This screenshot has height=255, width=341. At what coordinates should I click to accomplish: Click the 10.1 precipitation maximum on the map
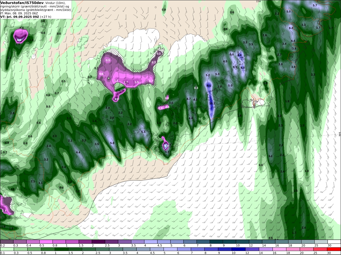[x=212, y=103]
